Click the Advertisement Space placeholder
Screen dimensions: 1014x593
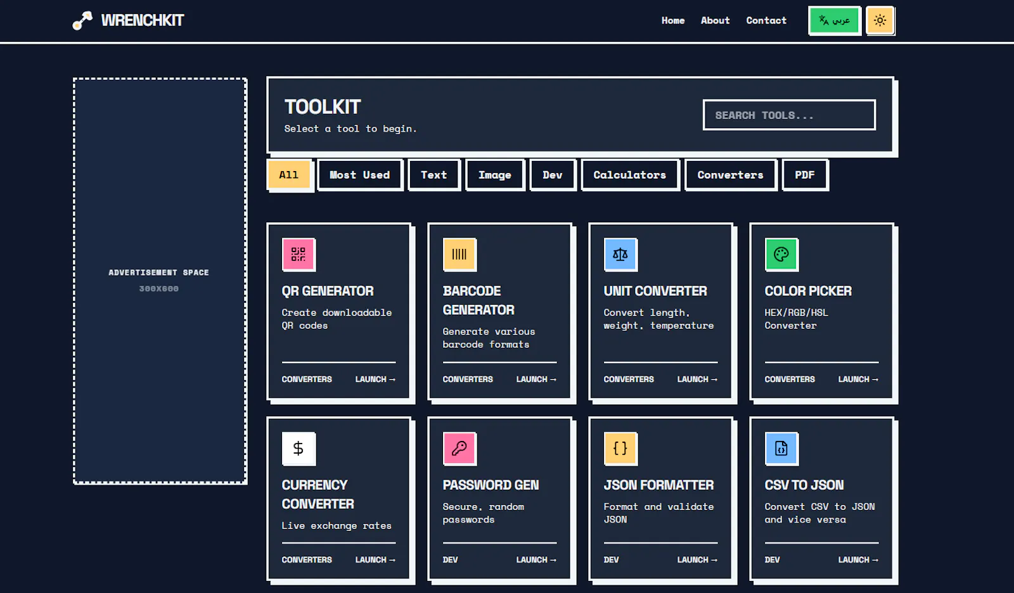tap(160, 281)
